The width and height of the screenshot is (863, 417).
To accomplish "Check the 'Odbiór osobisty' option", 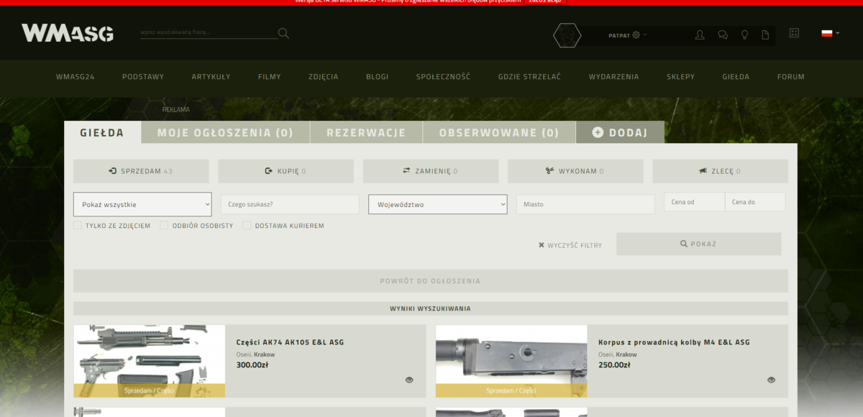I will pyautogui.click(x=164, y=226).
